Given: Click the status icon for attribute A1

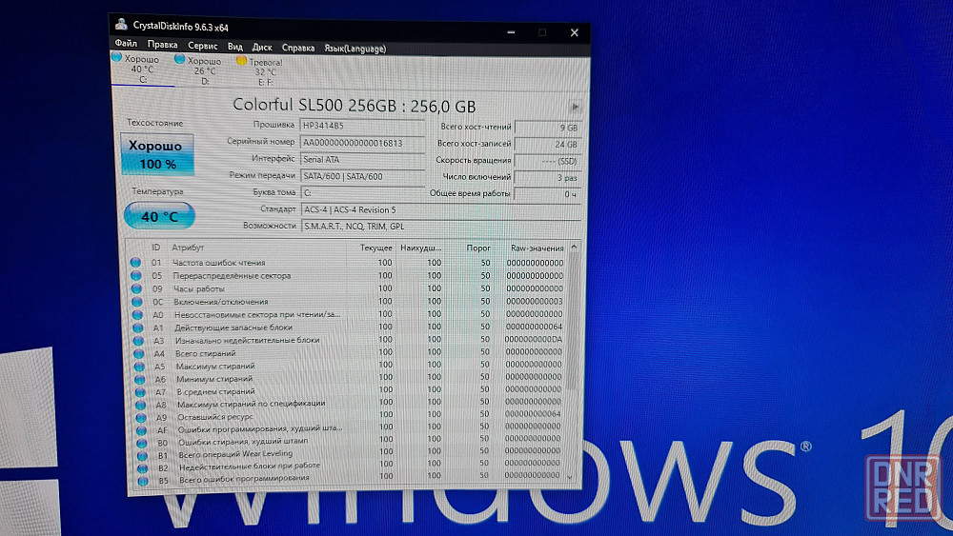Looking at the screenshot, I should pos(138,328).
